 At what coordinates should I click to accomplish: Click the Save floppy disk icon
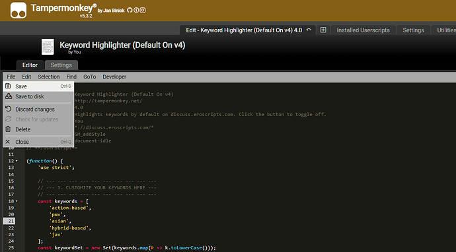(8, 86)
